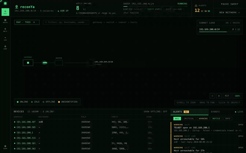
Task: Click subnet load bar for 192.168.200.0/24
Action: [219, 32]
